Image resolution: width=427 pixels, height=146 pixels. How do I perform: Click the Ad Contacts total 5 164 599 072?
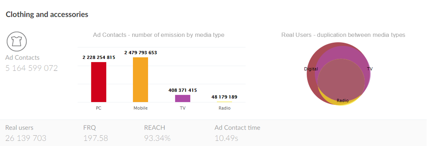point(32,68)
